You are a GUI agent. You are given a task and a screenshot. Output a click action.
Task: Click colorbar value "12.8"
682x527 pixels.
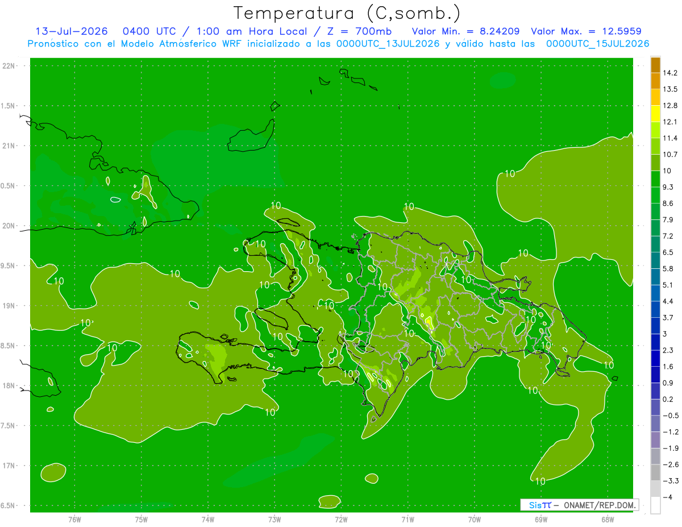(x=671, y=106)
